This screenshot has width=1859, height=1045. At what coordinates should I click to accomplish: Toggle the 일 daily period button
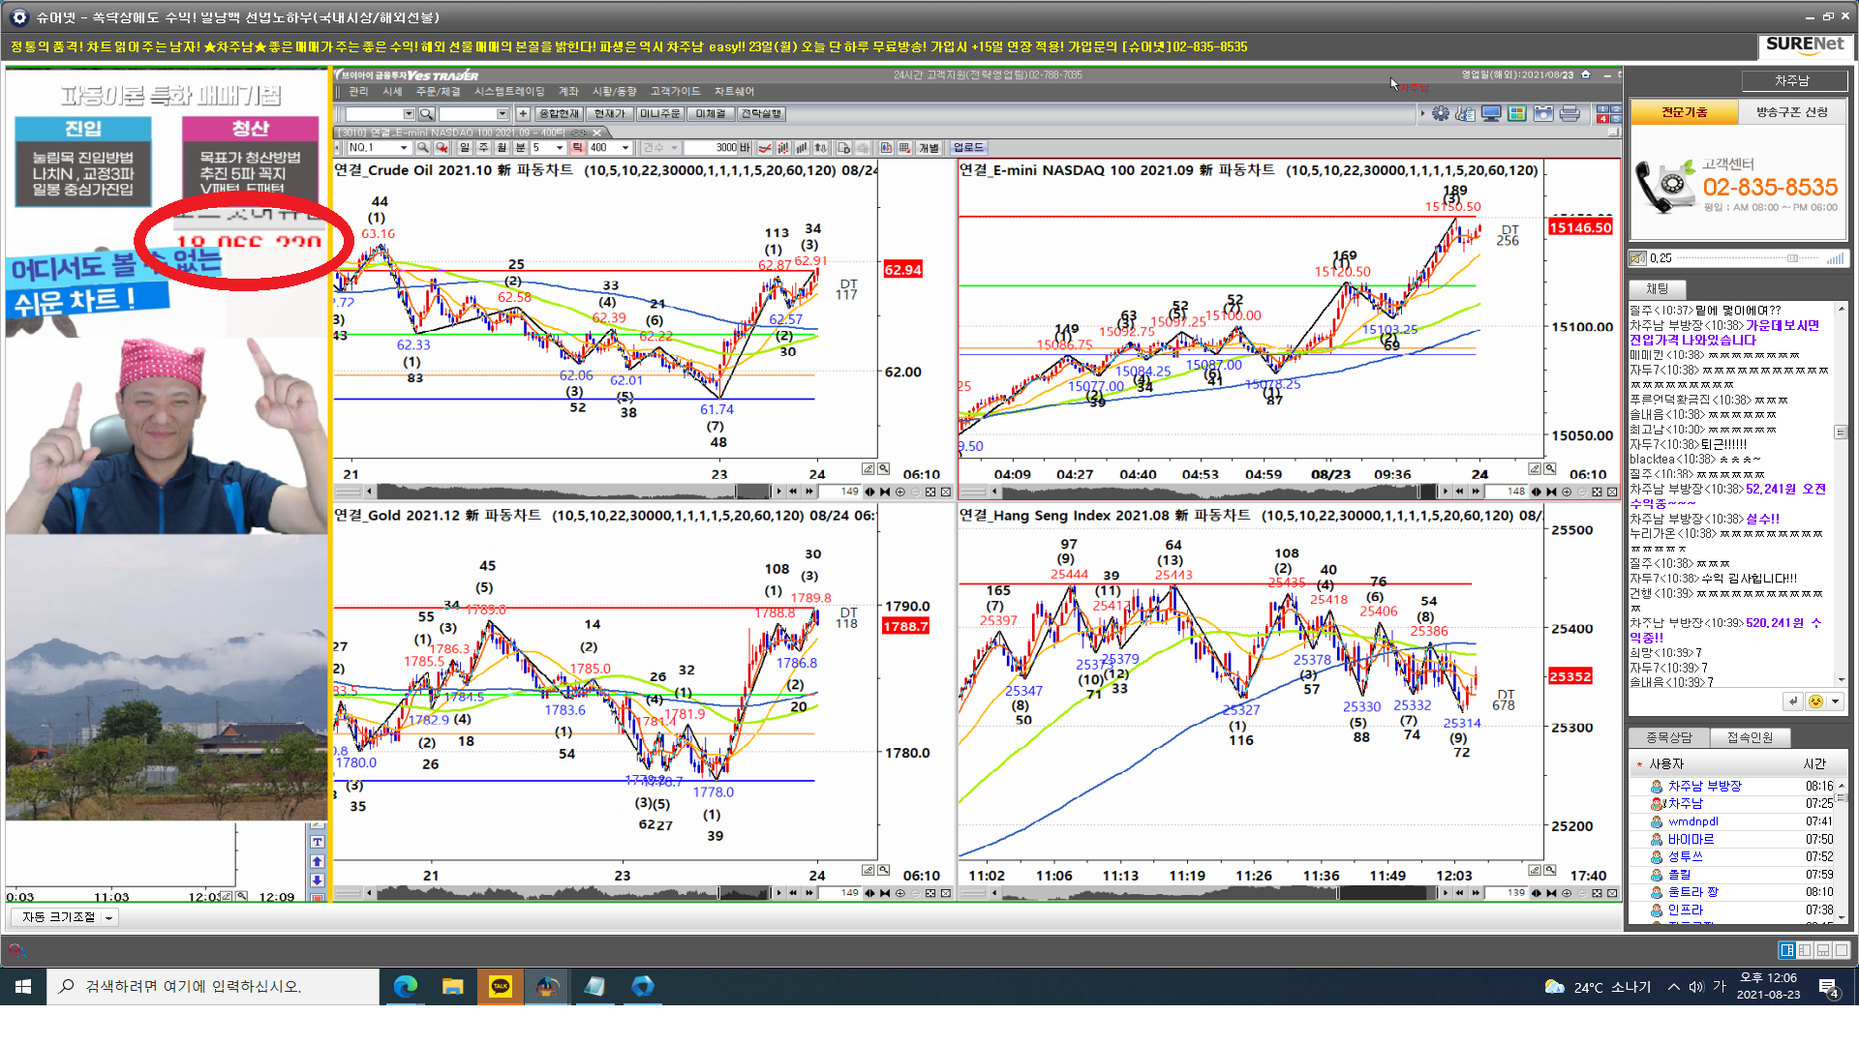[465, 148]
